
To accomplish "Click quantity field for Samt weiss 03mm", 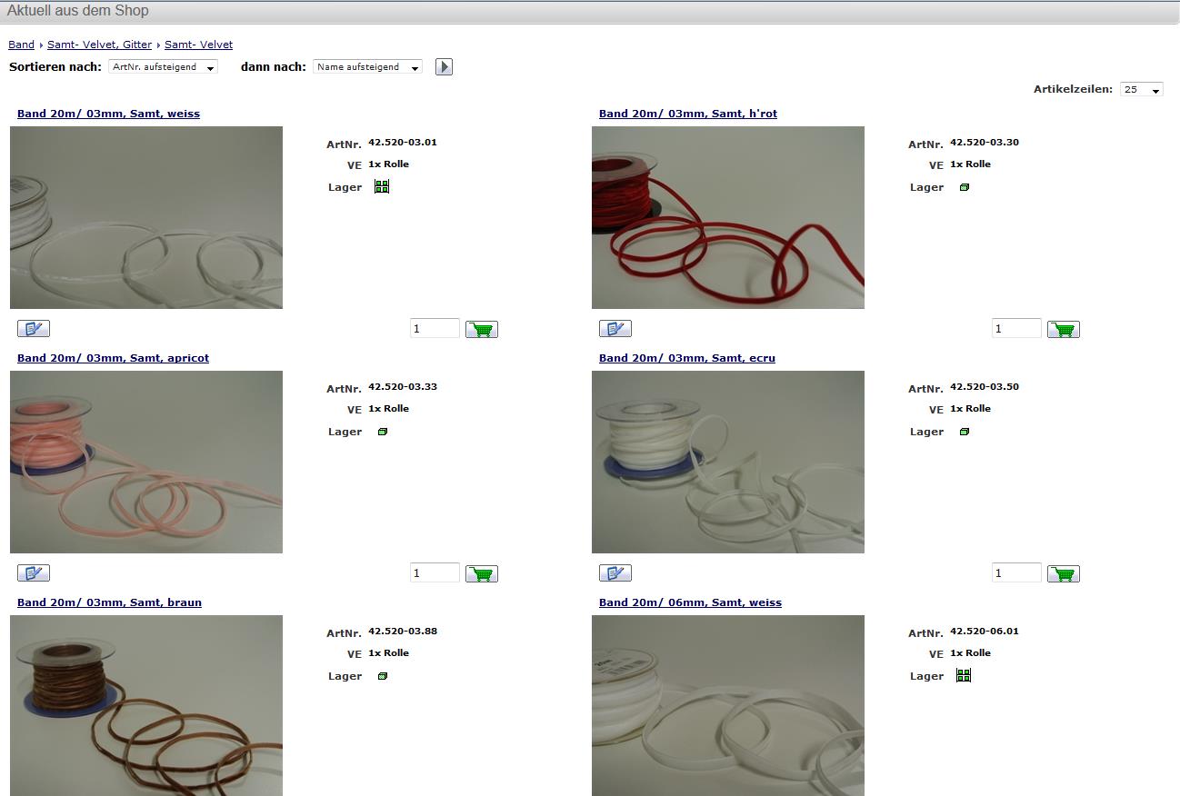I will click(x=435, y=328).
